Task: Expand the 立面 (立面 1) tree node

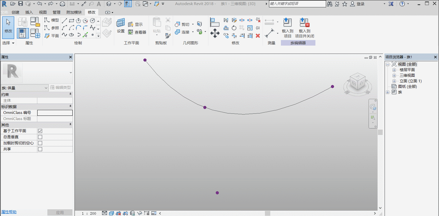Action: 394,81
